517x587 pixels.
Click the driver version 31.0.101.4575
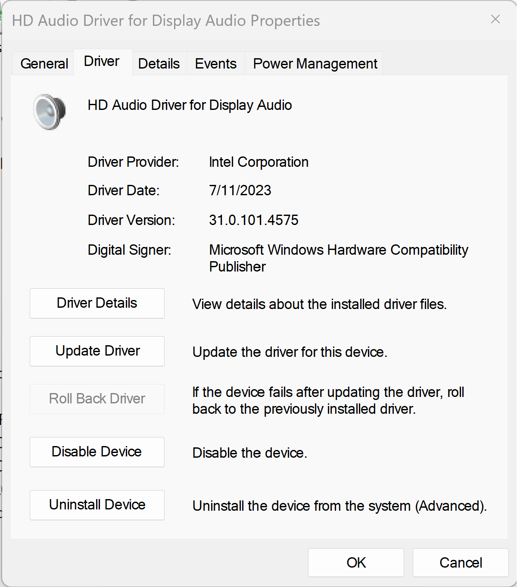[x=253, y=220]
